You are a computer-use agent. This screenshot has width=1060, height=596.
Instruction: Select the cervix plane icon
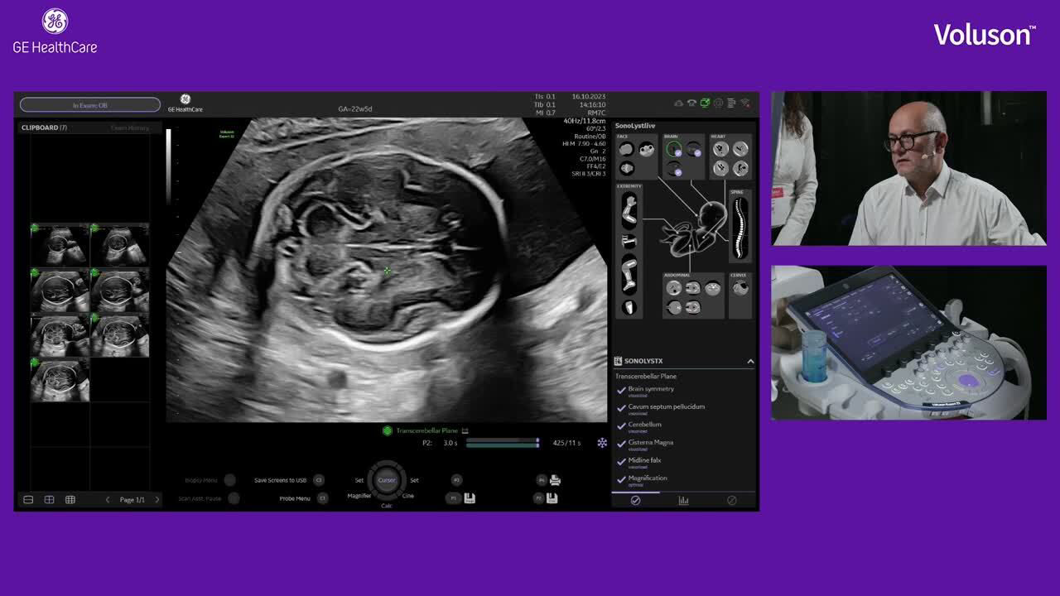tap(740, 288)
